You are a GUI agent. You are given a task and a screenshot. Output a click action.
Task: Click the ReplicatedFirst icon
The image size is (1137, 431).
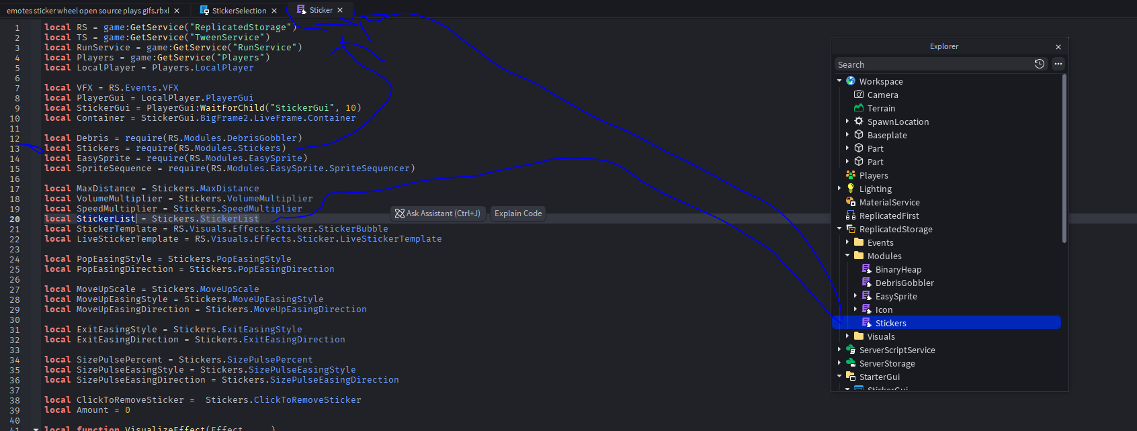pos(851,215)
